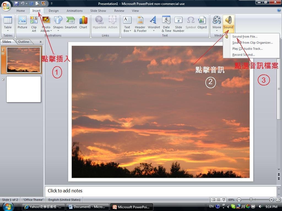Choose Record Sound menu item
The height and width of the screenshot is (211, 282).
251,55
